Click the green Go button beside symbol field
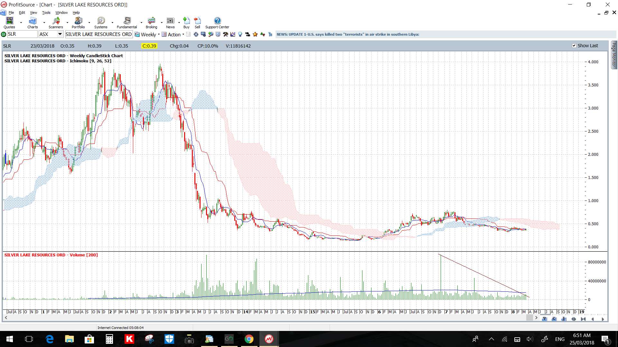The width and height of the screenshot is (618, 347). 4,34
